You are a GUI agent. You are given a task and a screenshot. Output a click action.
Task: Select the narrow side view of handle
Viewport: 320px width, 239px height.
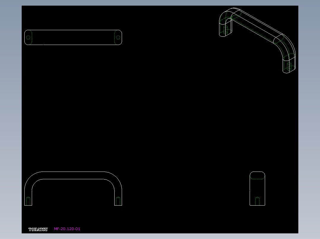[257, 188]
